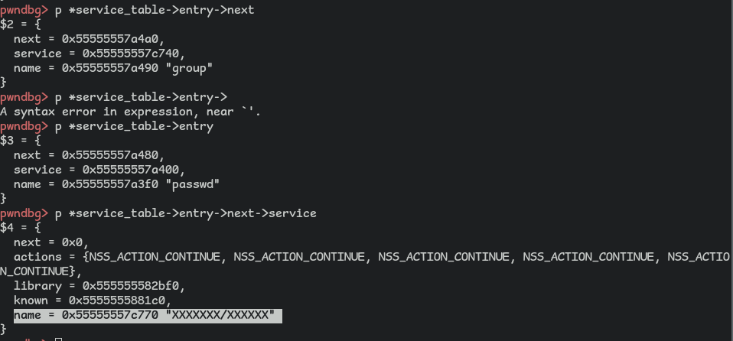Click the service = 0x55555557c740 line
This screenshot has width=733, height=341.
[96, 54]
